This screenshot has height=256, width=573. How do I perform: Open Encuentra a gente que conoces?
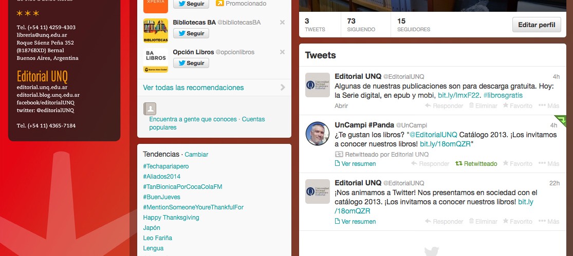click(193, 119)
